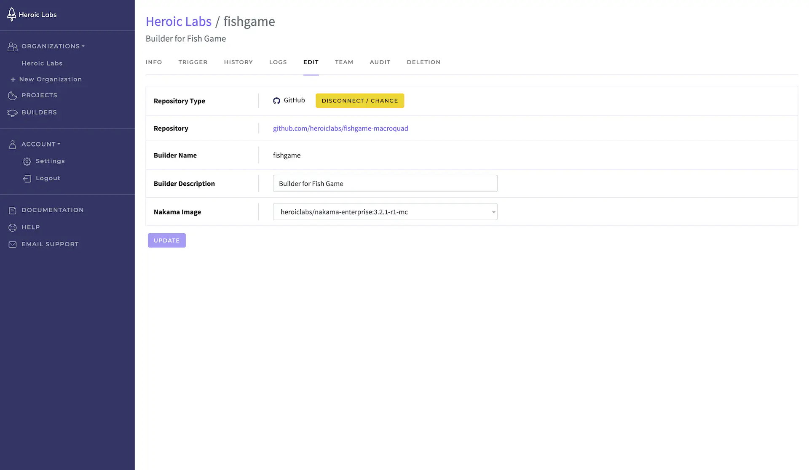This screenshot has height=470, width=809.
Task: Click the Heroic Labs rocket logo icon
Action: click(12, 15)
